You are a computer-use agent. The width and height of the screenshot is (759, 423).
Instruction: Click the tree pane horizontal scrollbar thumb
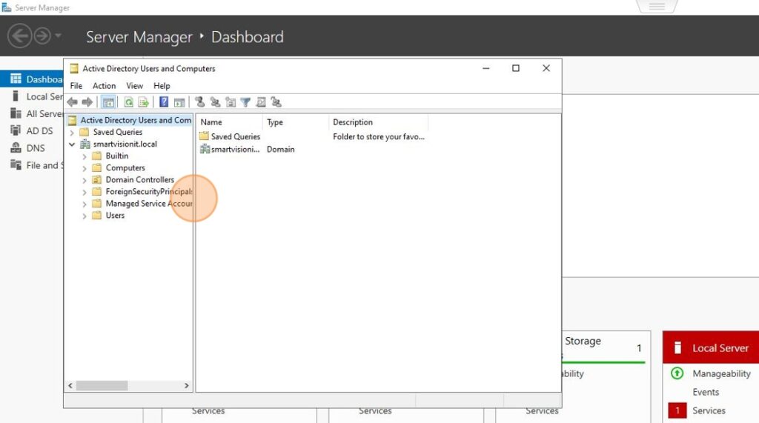click(x=102, y=386)
